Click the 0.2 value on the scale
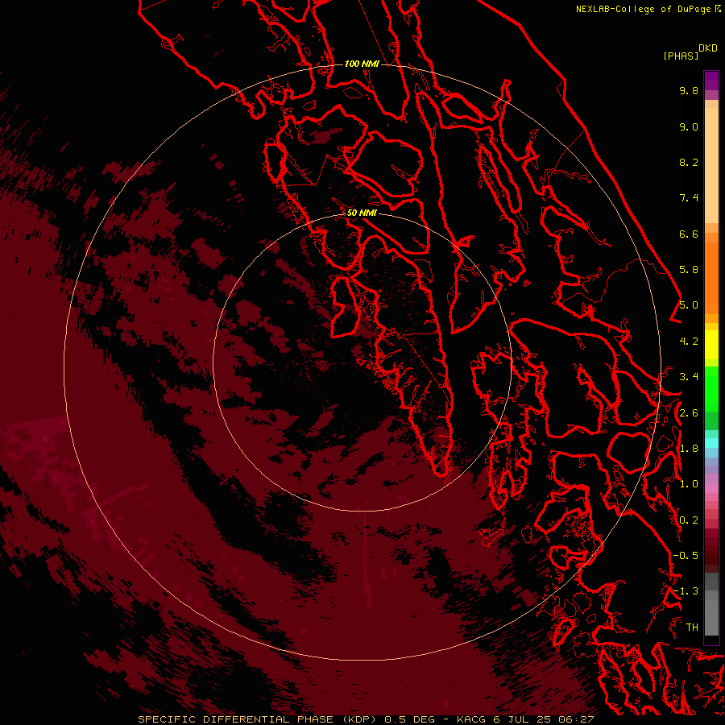The image size is (725, 725). 689,520
